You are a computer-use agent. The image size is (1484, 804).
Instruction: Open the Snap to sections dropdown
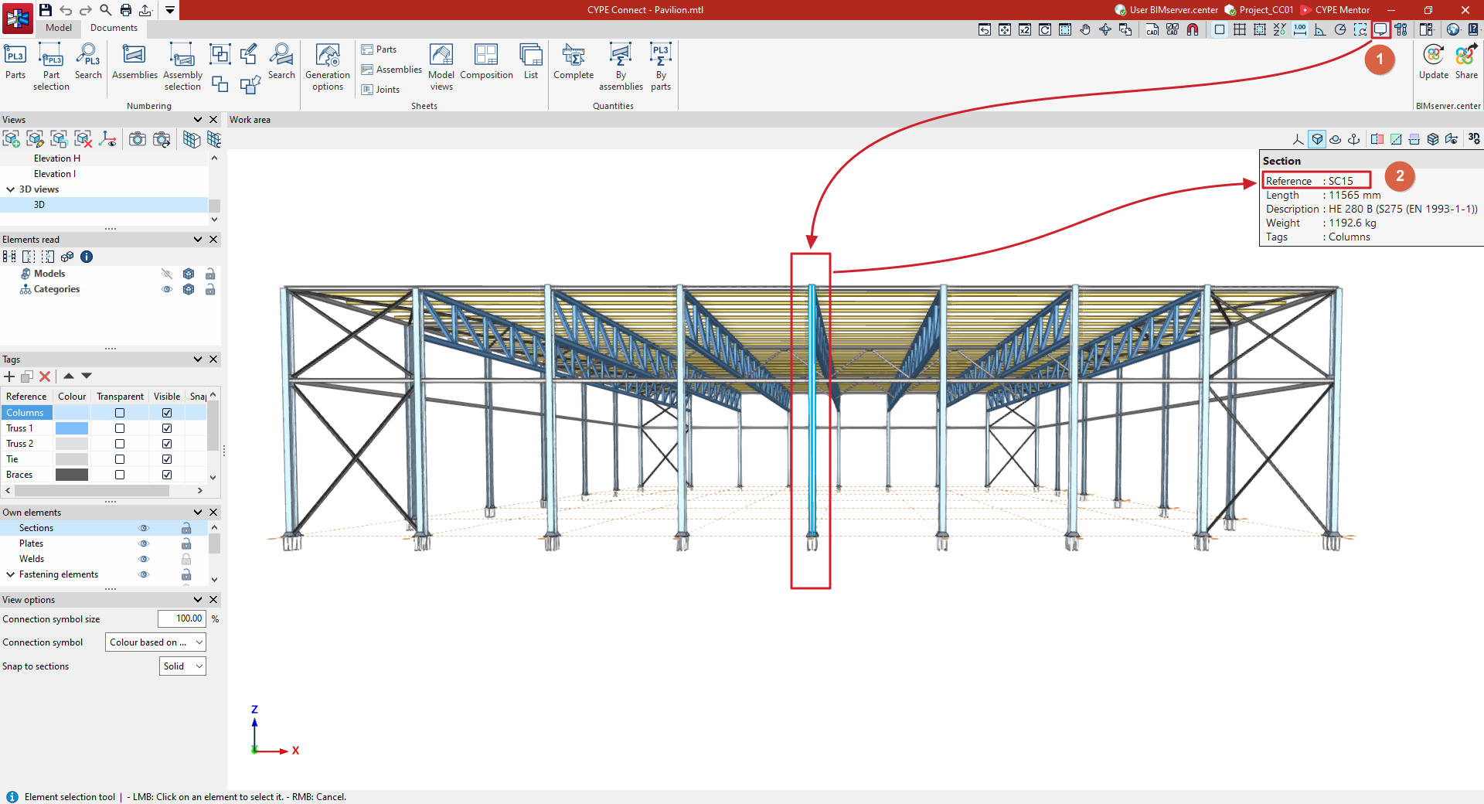(183, 666)
